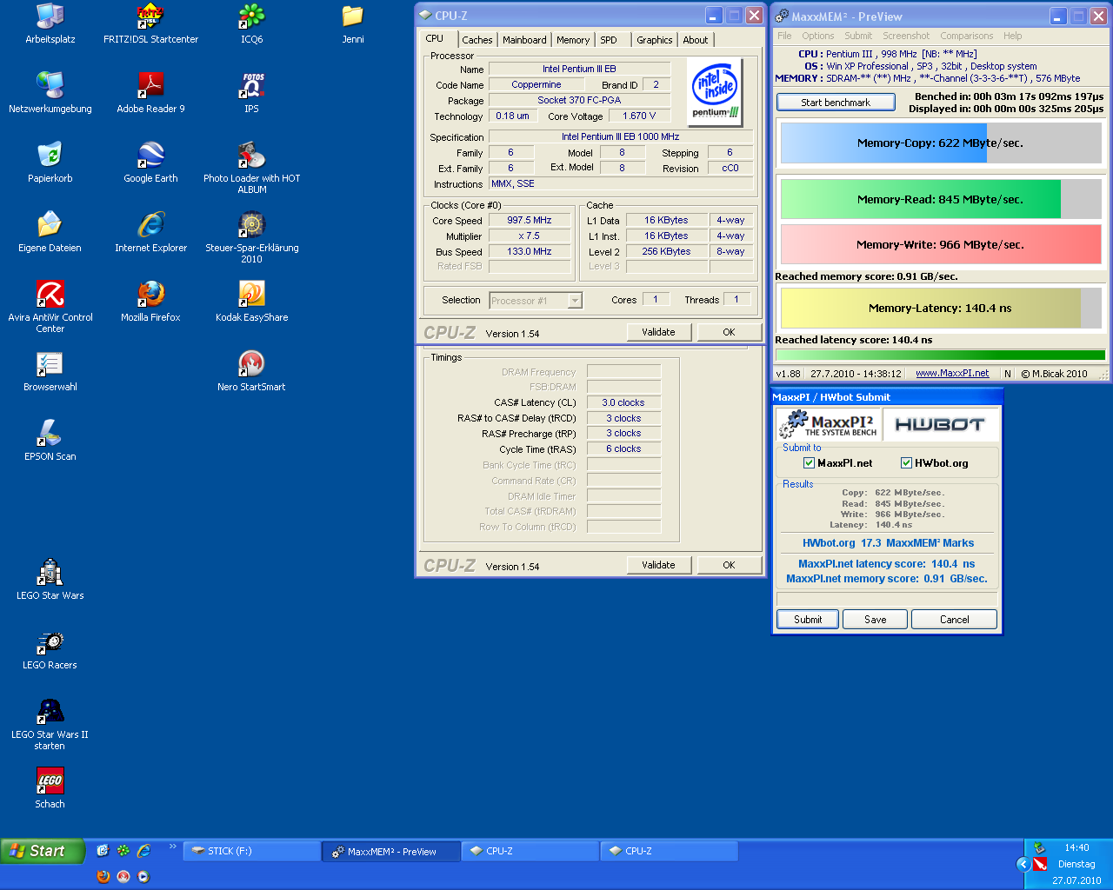
Task: Open the www.MaxxPI.net link
Action: point(952,373)
